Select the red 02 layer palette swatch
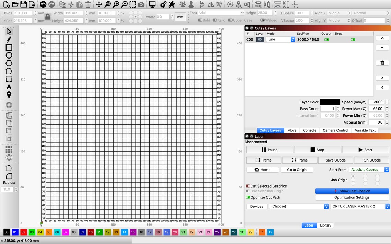The width and height of the screenshot is (391, 244). click(23, 232)
